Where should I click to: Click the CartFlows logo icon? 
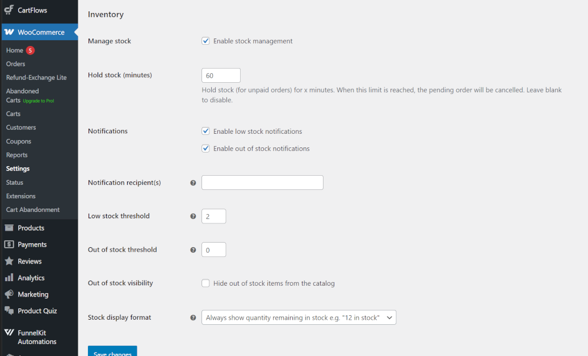8,10
